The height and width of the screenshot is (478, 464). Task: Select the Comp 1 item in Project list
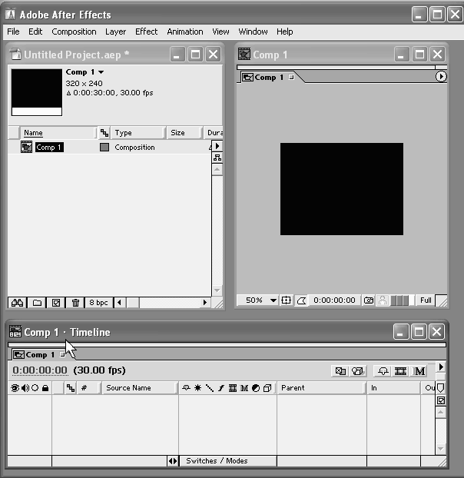pos(49,148)
